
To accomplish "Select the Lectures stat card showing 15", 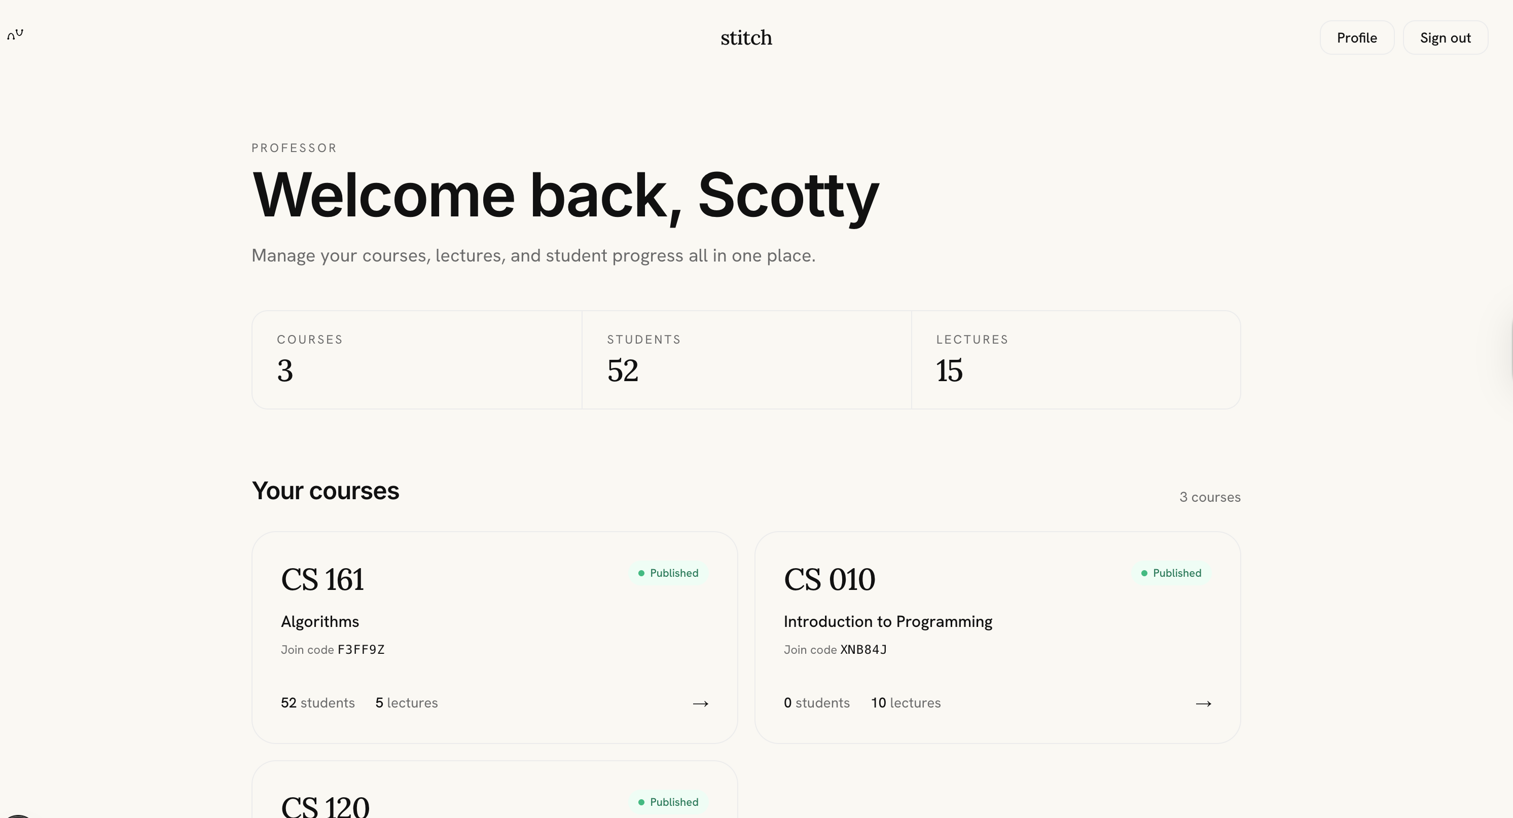I will click(1076, 360).
